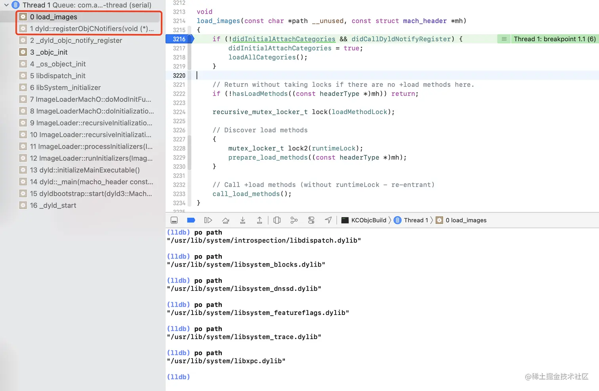Click the 'Thread 1: breakpoint 1.1 (6)' annotation
The image size is (599, 391).
coord(555,39)
